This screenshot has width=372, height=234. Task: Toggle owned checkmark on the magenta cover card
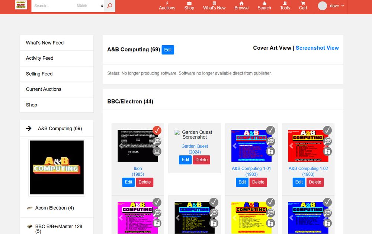click(x=157, y=202)
